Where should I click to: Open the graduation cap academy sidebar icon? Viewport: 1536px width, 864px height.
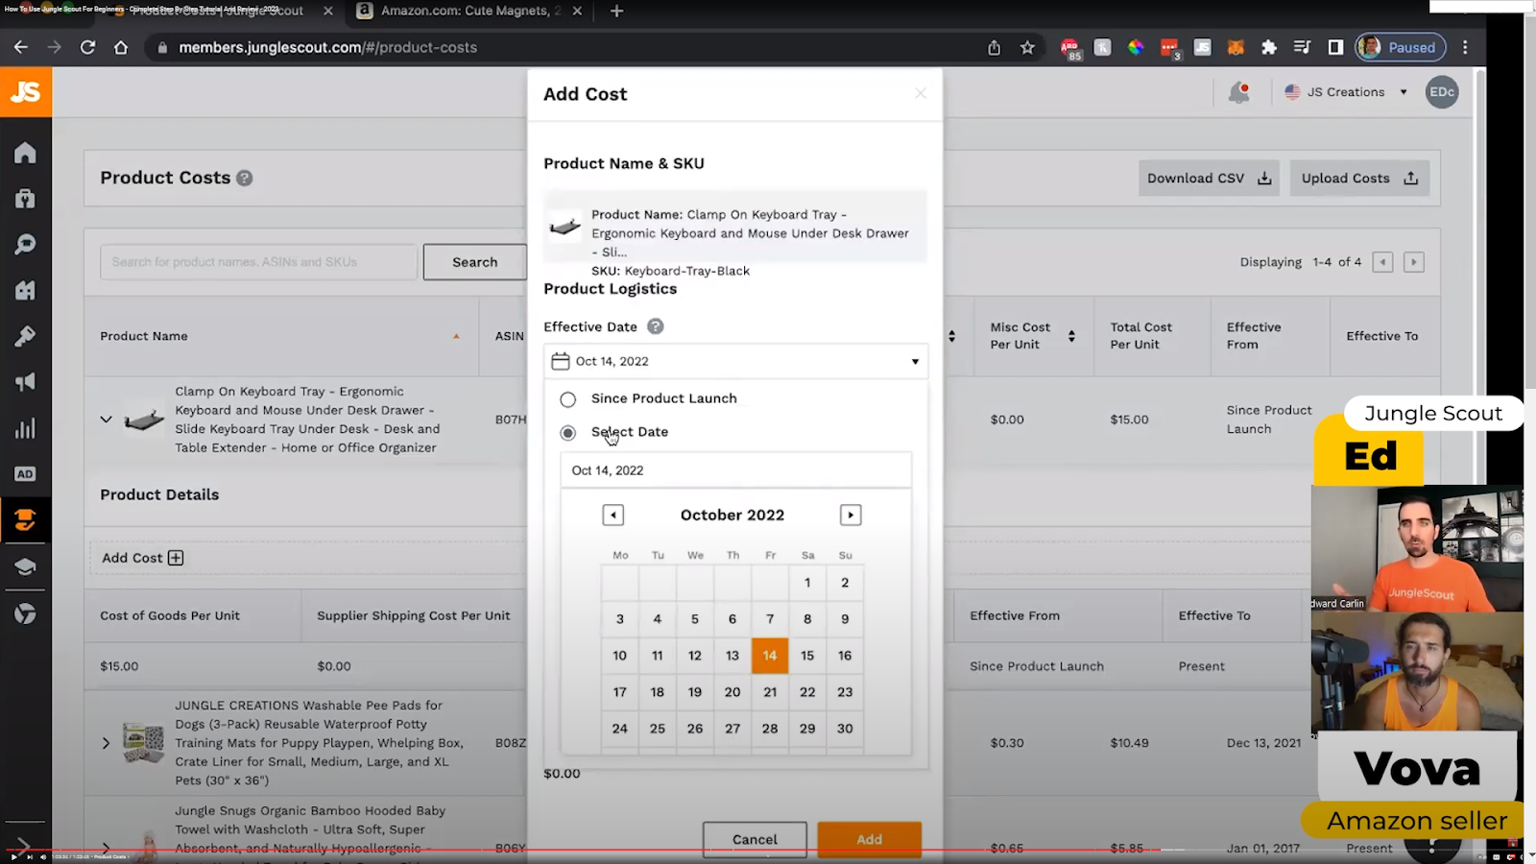click(x=26, y=566)
